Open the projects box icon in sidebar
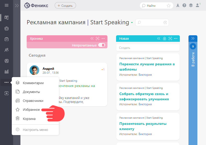Viewport: 206px width, 145px height. point(7,28)
